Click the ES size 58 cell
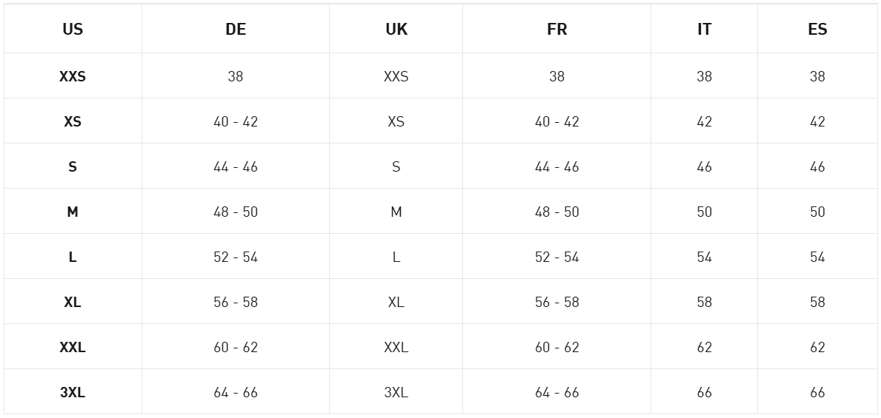The image size is (881, 418). (x=817, y=302)
